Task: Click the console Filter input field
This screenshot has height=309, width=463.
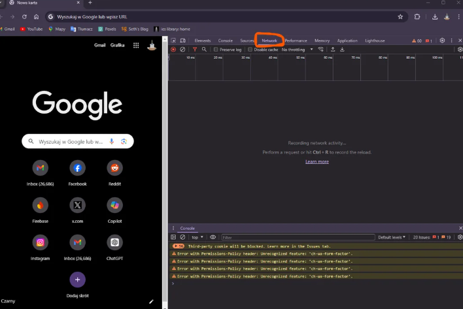Action: coord(298,237)
